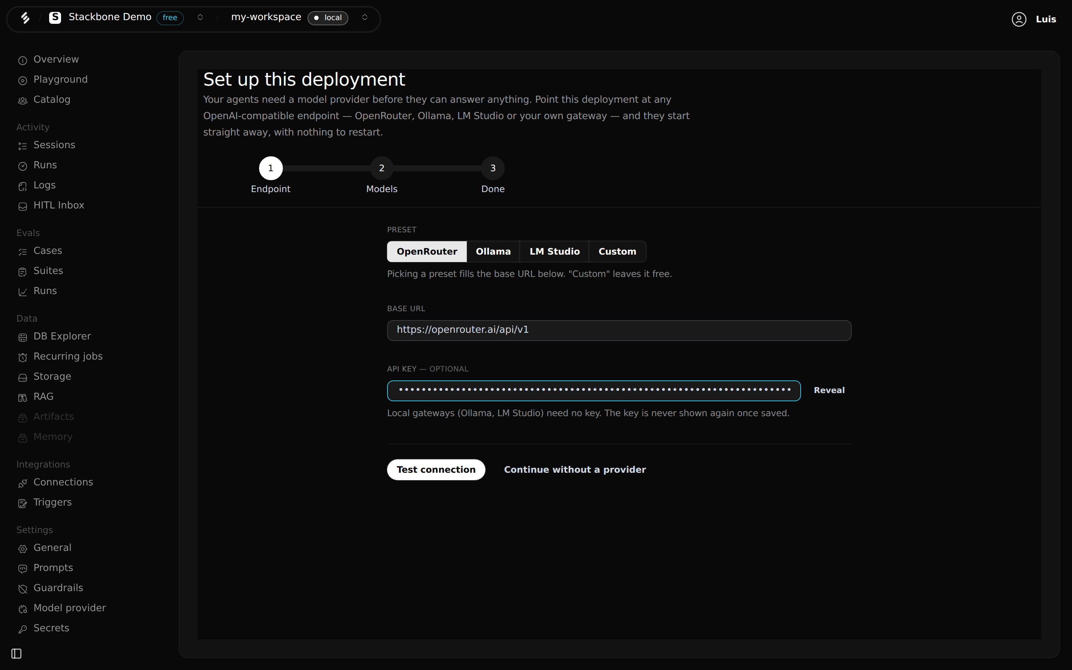Select the LM Studio preset
The image size is (1072, 670).
pos(554,252)
